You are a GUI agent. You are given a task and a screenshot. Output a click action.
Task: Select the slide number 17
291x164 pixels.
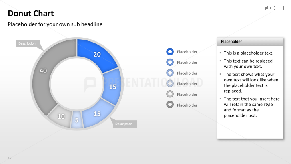click(x=10, y=158)
